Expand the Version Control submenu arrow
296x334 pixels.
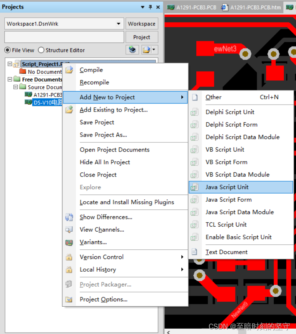pos(182,257)
